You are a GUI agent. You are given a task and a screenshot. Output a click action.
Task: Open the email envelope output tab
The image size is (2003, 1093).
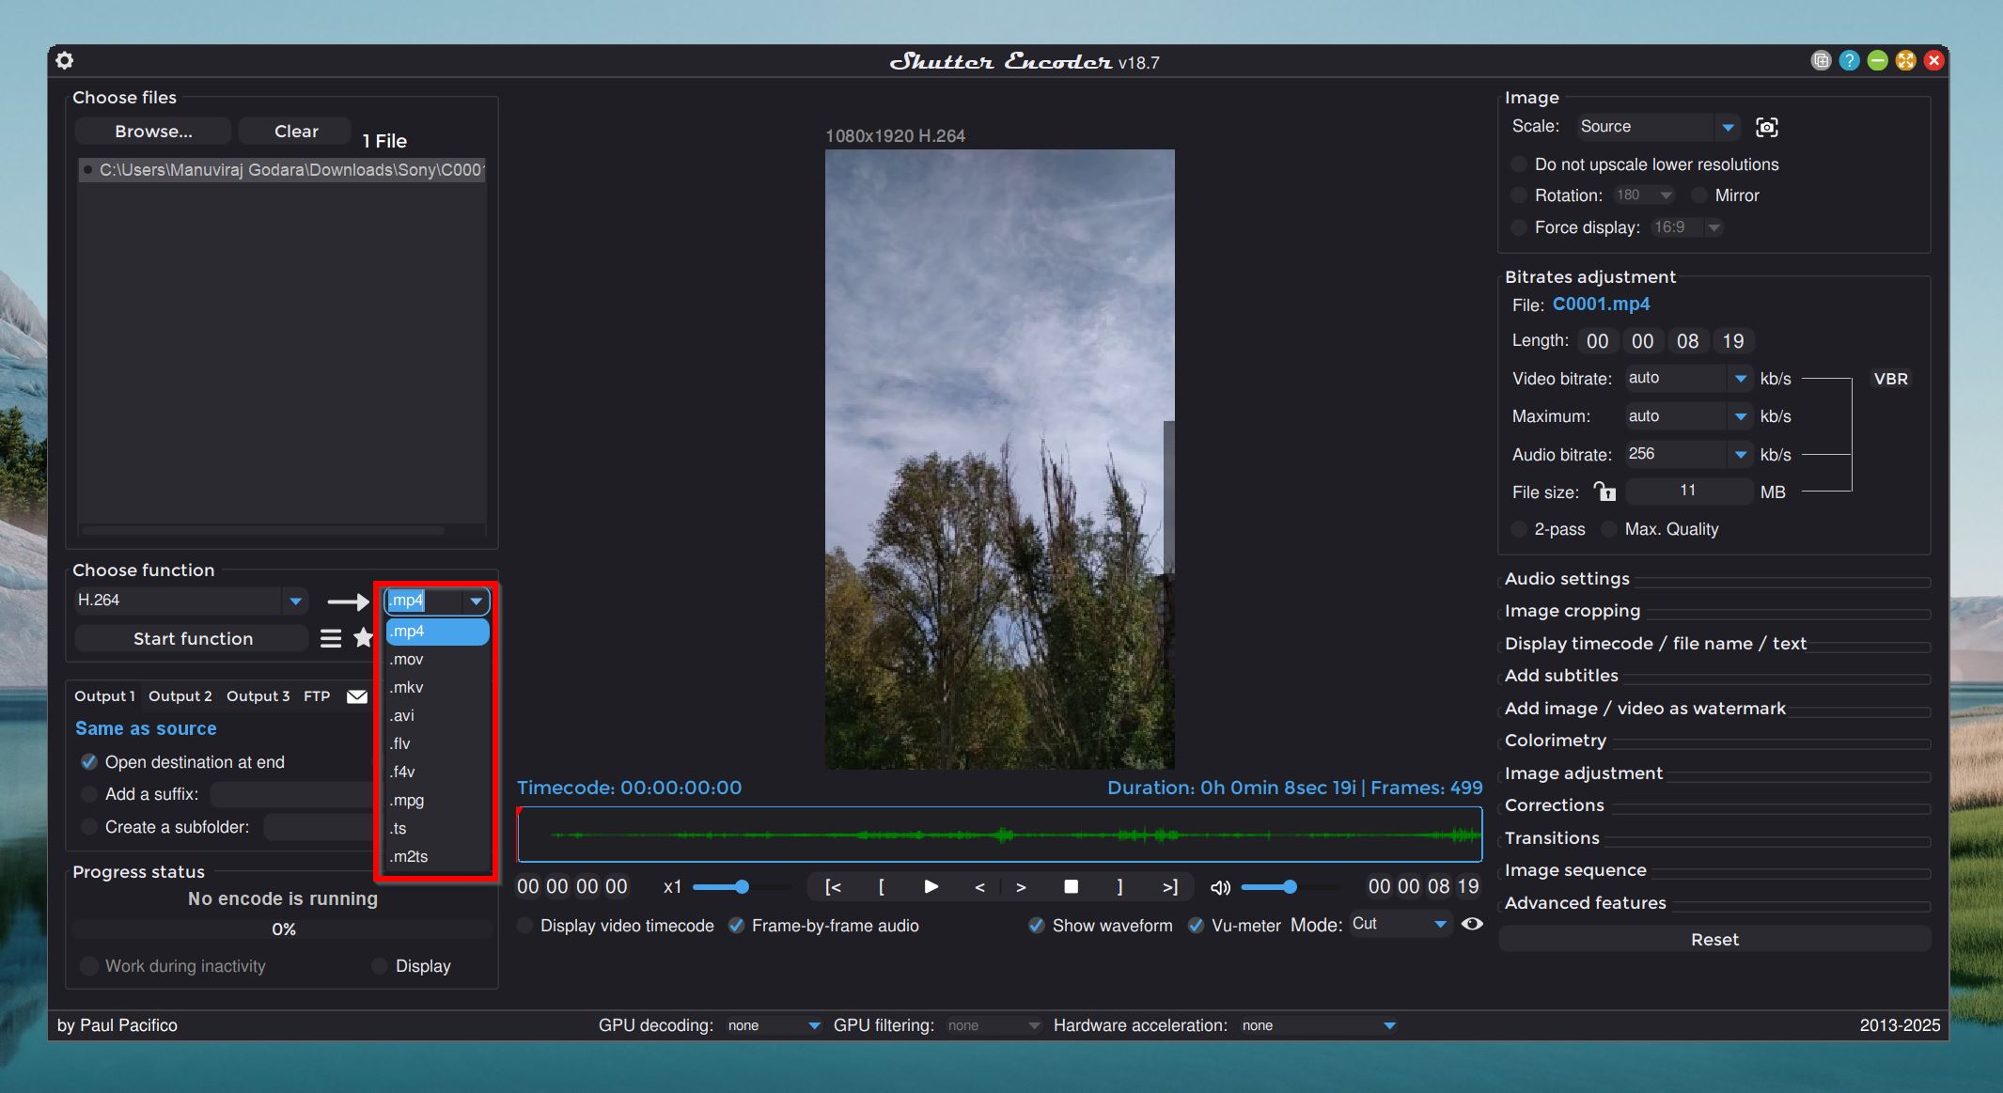point(357,696)
